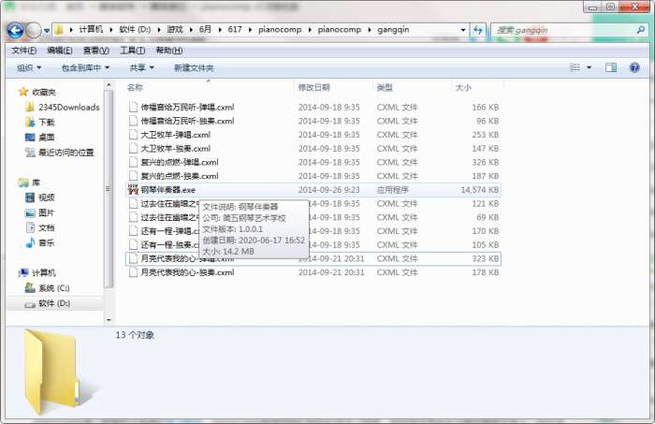This screenshot has height=424, width=655.
Task: Open the recent pages history arrow
Action: coord(47,31)
